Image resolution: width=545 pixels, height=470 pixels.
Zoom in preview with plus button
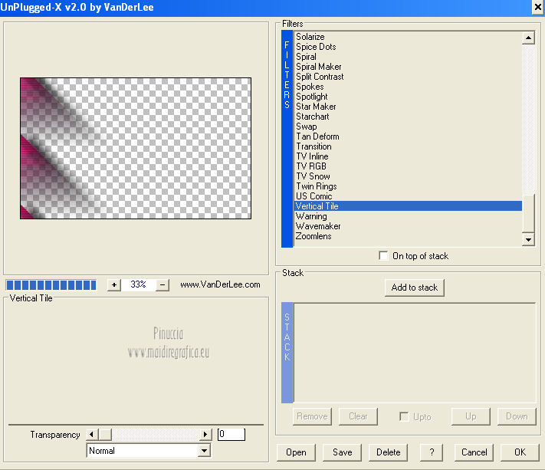coord(113,284)
